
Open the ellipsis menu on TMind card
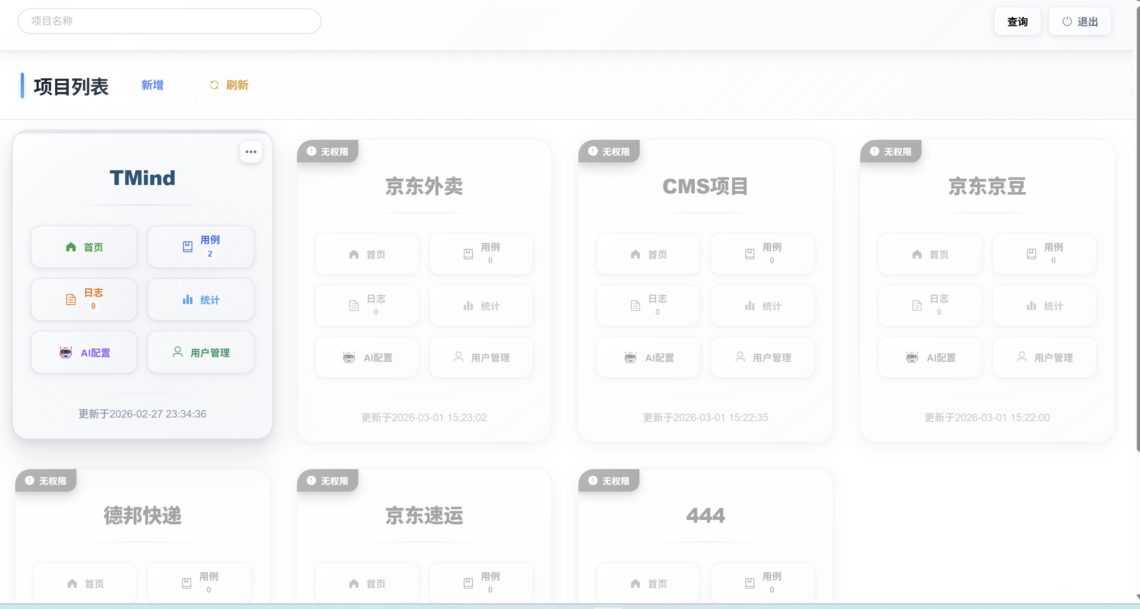tap(251, 152)
